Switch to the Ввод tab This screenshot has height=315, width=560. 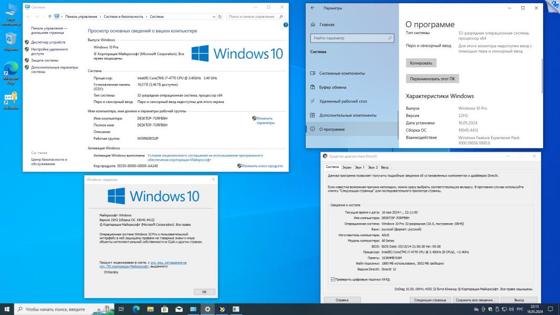(x=385, y=167)
